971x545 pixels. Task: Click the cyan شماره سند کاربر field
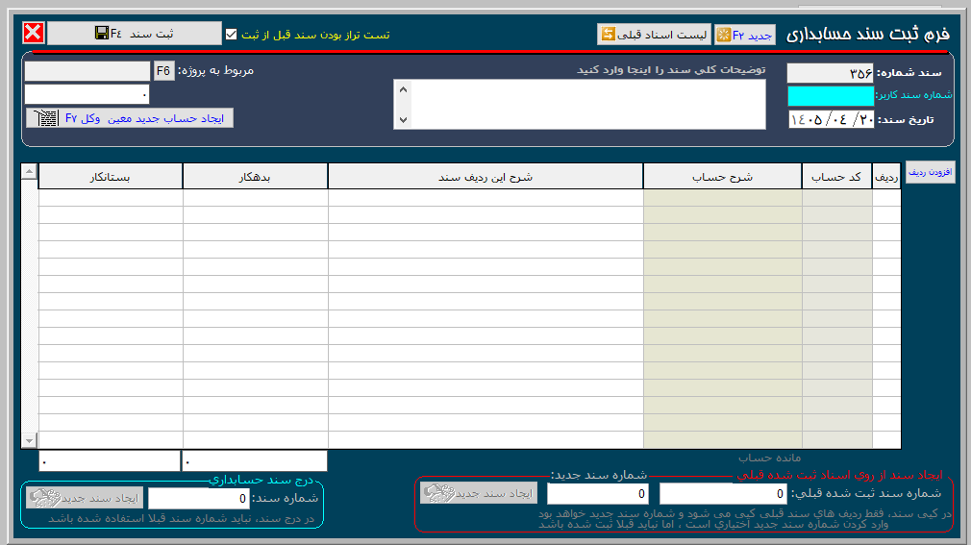831,95
